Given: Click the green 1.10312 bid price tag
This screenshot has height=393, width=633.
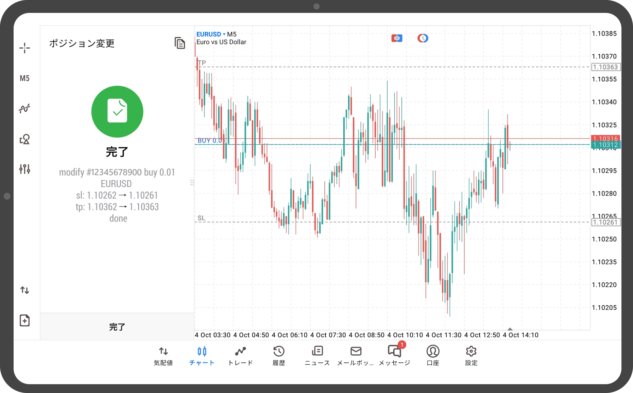Looking at the screenshot, I should click(x=606, y=145).
